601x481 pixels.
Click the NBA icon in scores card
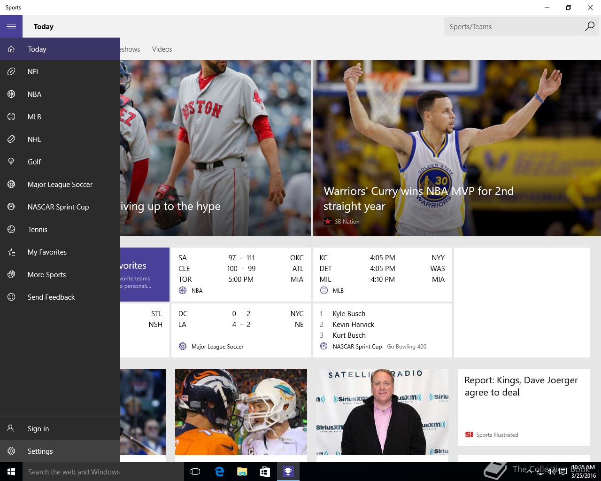(x=183, y=291)
